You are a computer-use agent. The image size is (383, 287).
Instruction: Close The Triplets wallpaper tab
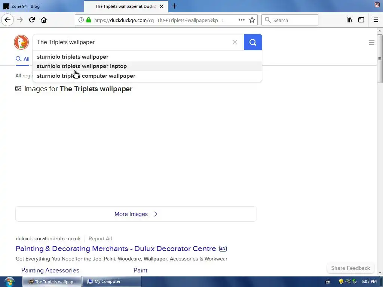(x=162, y=6)
